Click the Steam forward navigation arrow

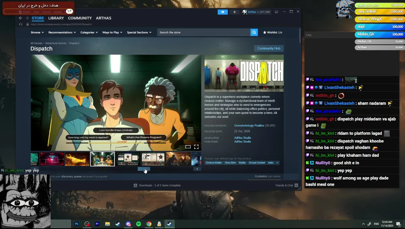(27, 18)
